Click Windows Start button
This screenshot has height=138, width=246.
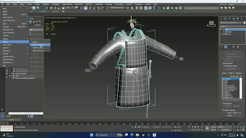pos(92,135)
